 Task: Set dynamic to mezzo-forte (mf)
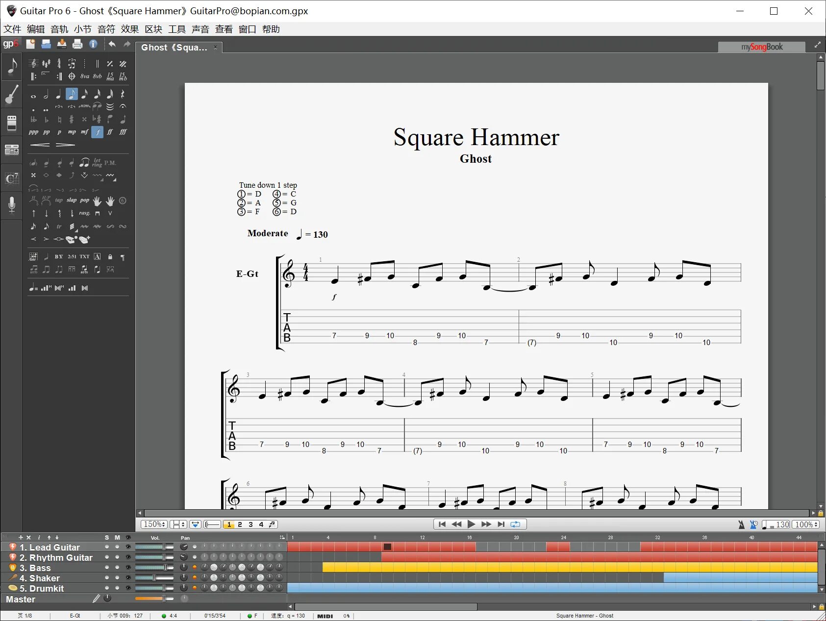[84, 132]
